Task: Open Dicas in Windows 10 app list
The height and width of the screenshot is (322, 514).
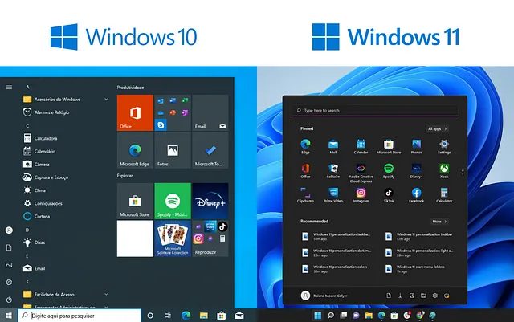Action: point(34,243)
